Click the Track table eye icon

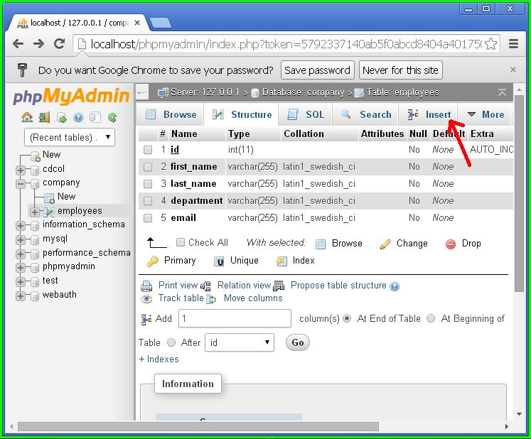coord(146,299)
